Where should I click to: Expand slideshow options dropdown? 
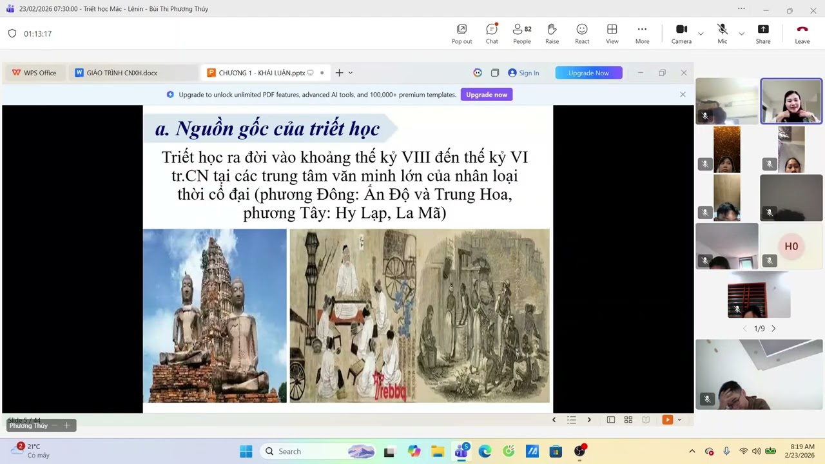(679, 420)
